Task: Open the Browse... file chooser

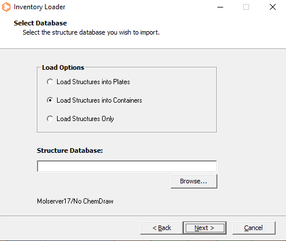Action: [194, 181]
